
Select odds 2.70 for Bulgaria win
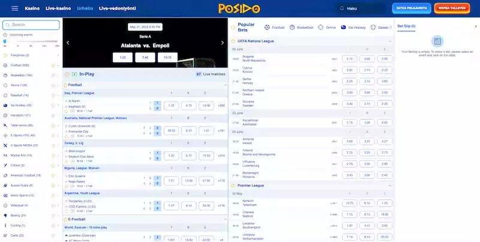[x=349, y=59]
